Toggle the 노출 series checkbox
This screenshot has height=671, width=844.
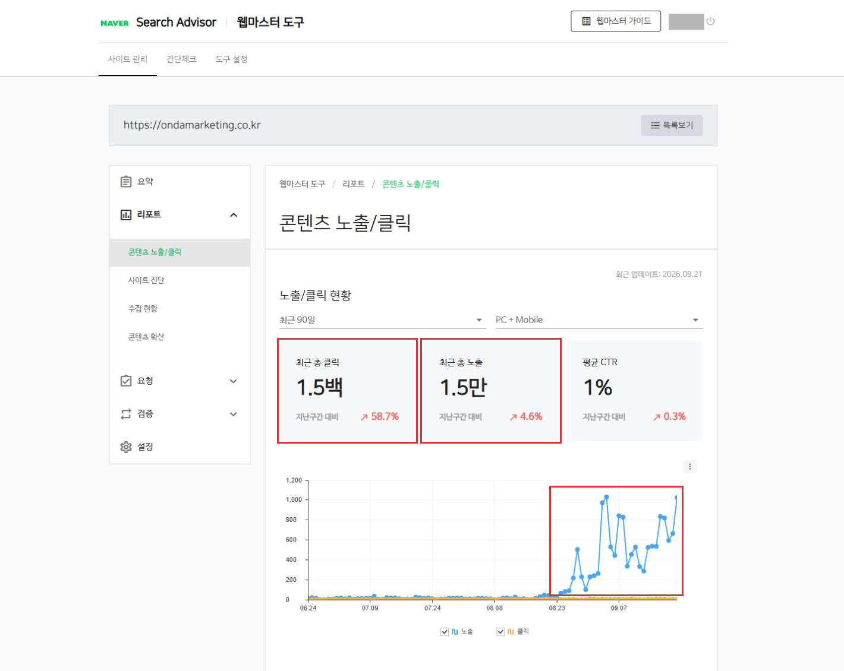click(x=445, y=632)
